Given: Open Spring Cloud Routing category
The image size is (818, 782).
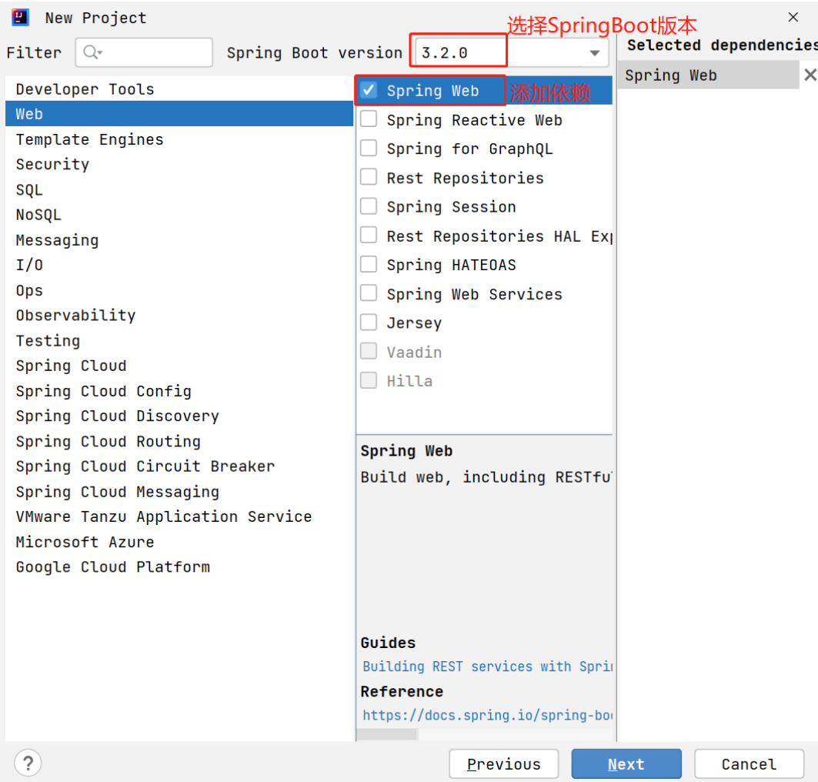Looking at the screenshot, I should (179, 441).
